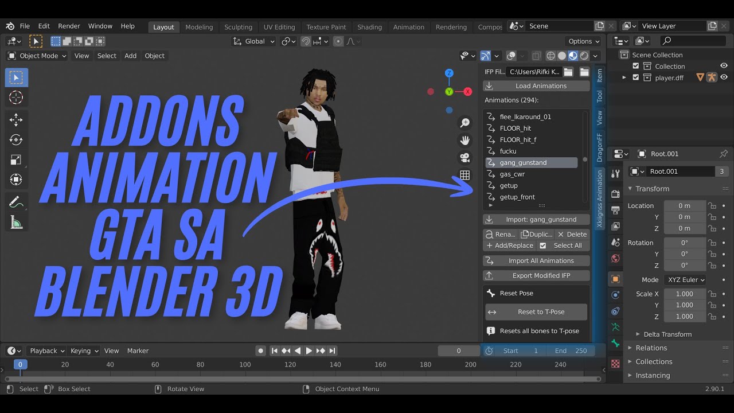
Task: Open the Tool properties tab wrench icon
Action: (x=615, y=173)
